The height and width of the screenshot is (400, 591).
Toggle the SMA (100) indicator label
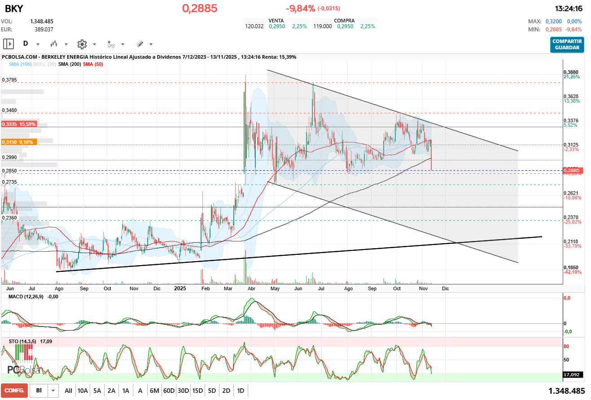[x=20, y=65]
